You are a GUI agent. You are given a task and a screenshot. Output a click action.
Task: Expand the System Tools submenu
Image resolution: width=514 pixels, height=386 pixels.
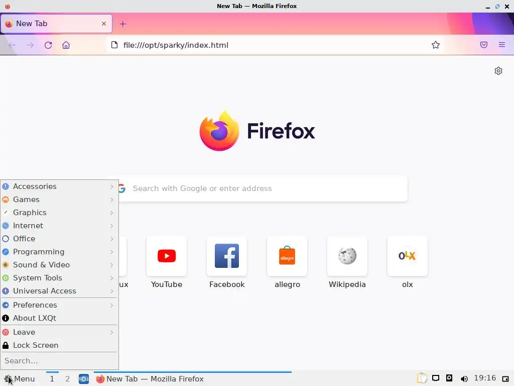(59, 278)
